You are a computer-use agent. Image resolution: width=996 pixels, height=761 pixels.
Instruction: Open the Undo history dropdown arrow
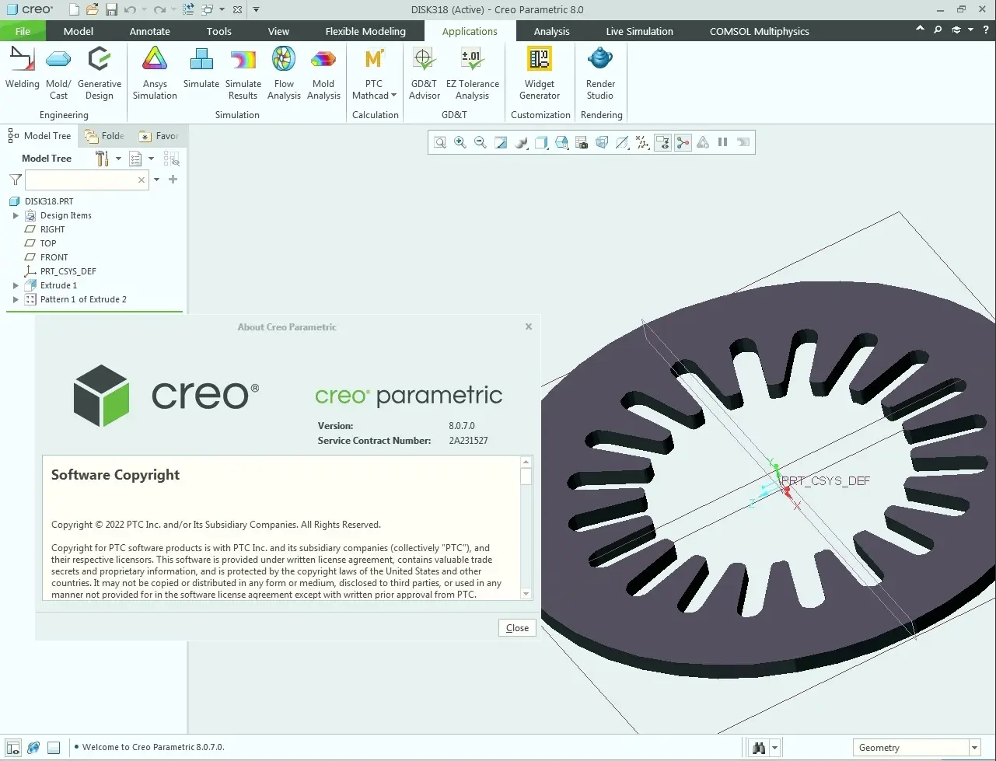tap(144, 9)
